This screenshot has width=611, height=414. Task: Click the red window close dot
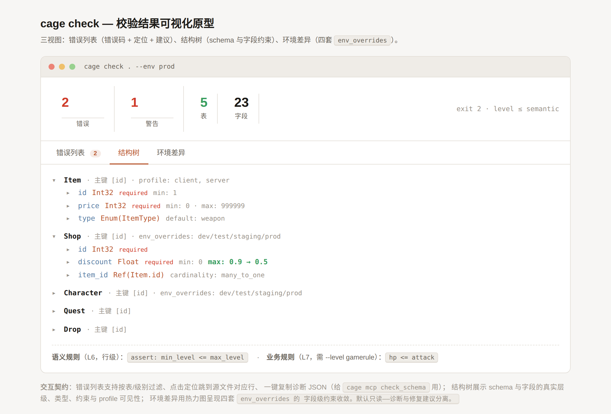tap(52, 67)
